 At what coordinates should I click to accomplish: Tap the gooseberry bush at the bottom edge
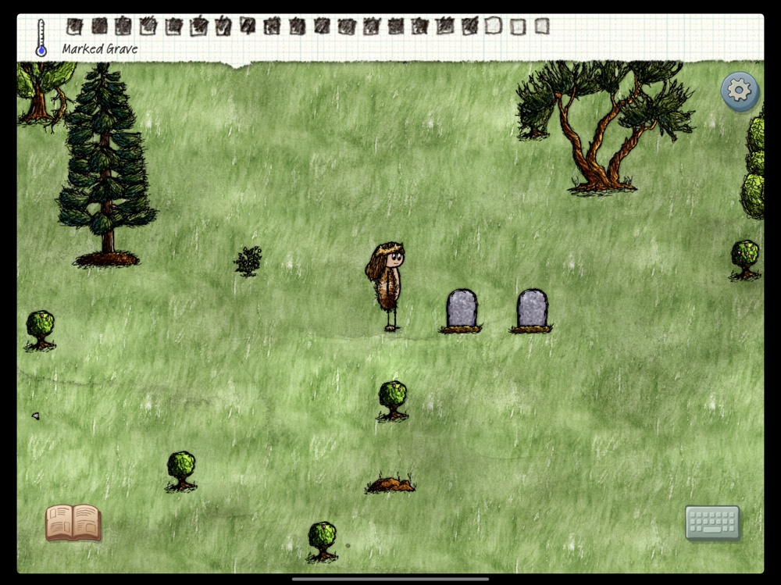[x=323, y=541]
